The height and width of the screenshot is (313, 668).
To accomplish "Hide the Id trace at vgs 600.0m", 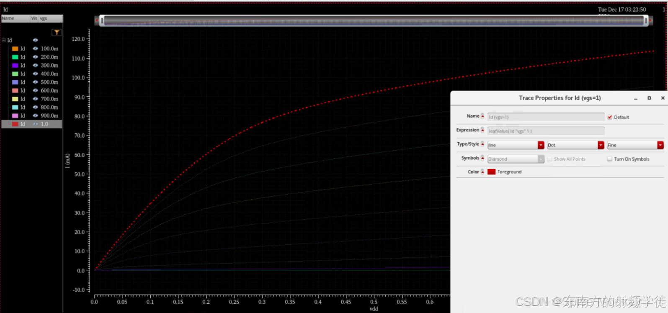I will 36,90.
